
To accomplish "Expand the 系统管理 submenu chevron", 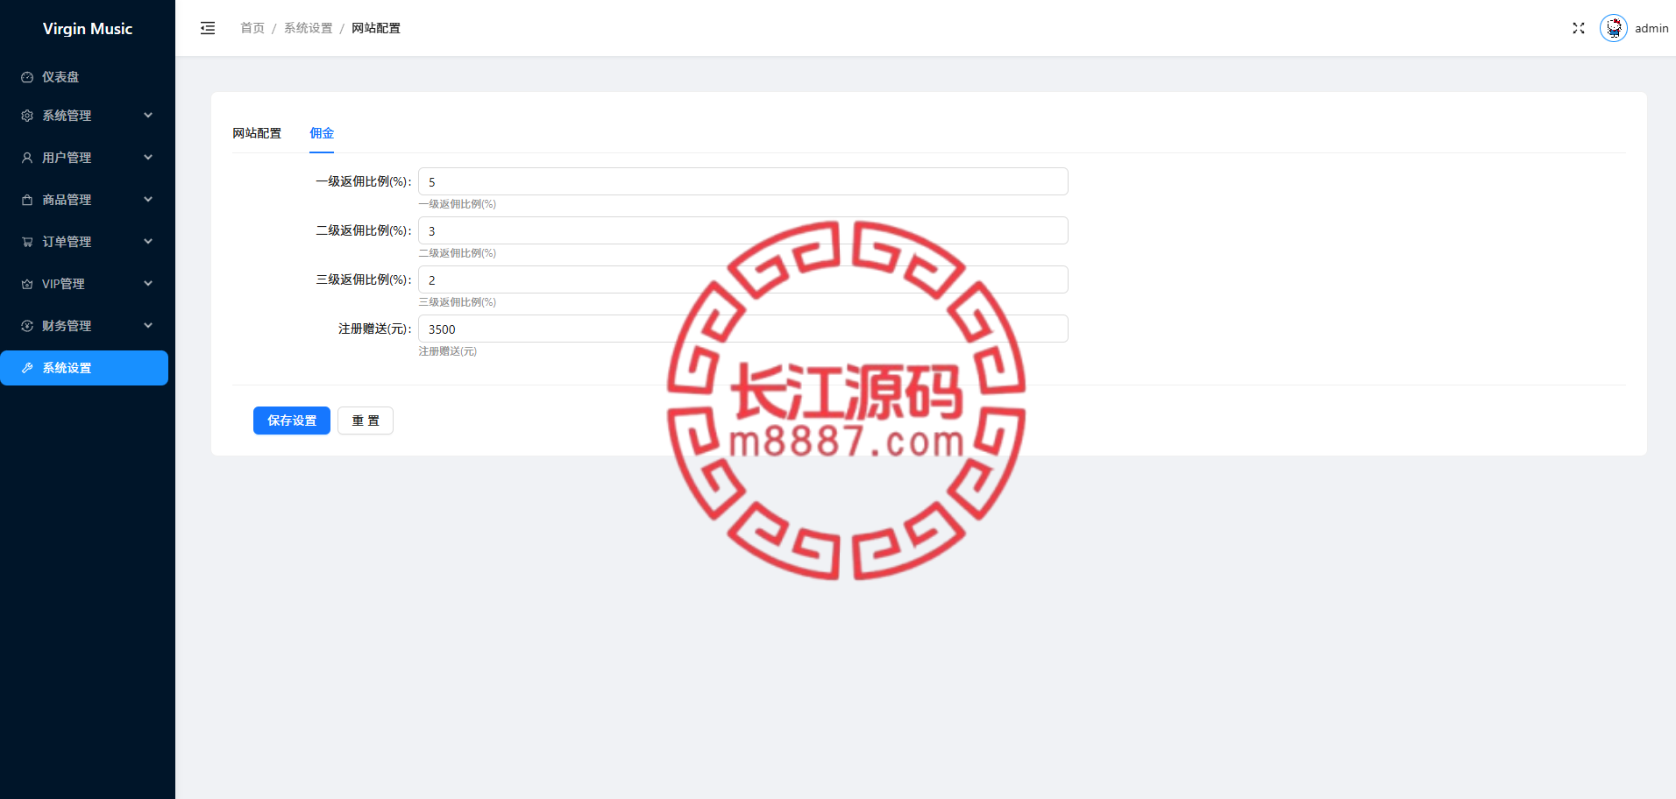I will coord(148,116).
